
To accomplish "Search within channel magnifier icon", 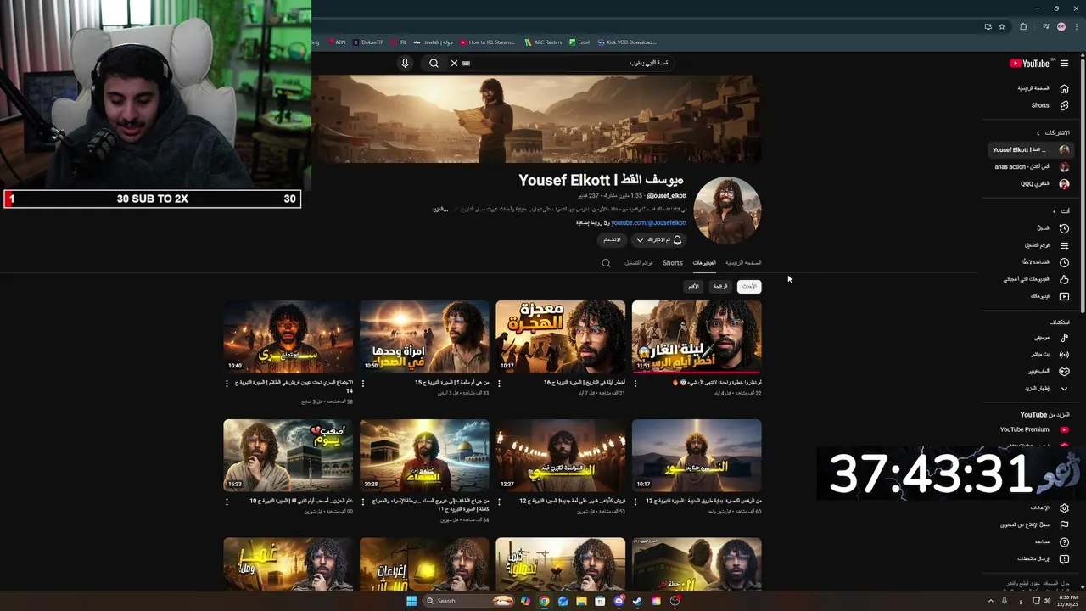I will [606, 263].
